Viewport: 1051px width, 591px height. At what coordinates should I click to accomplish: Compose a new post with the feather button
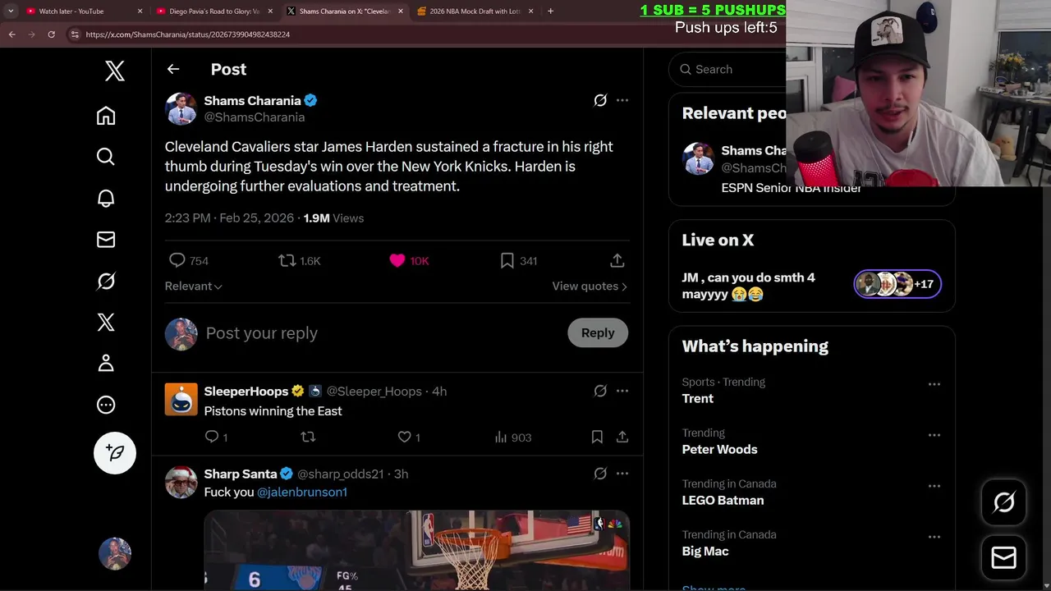(x=115, y=453)
